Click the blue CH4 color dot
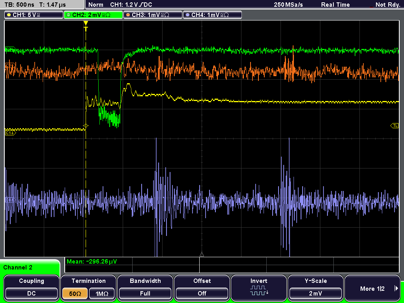The width and height of the screenshot is (404, 303). (x=187, y=15)
